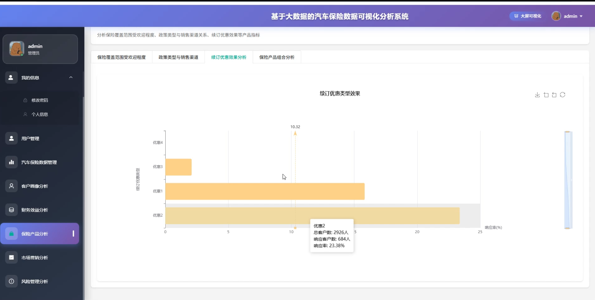Click the user icon beside 个人信息
595x300 pixels.
pyautogui.click(x=25, y=114)
